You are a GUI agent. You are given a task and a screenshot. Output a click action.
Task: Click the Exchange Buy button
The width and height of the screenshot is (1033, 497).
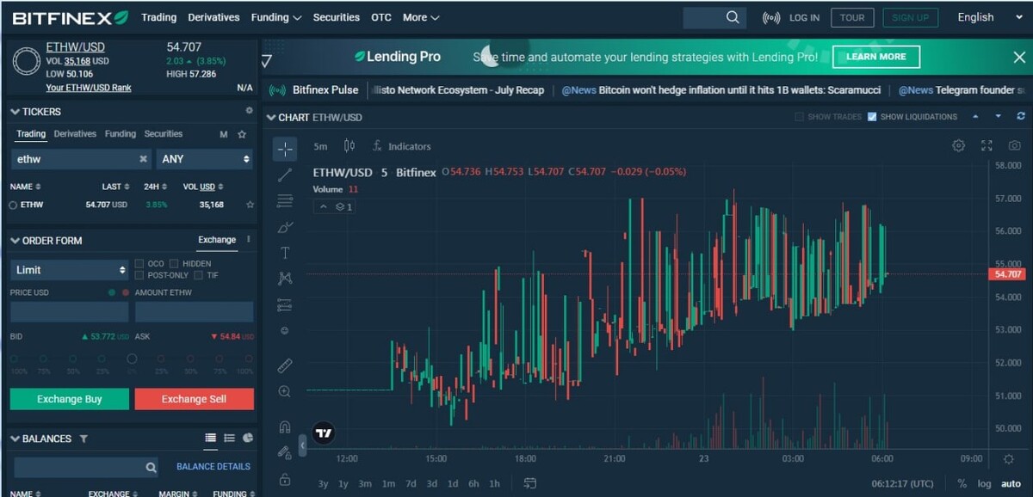click(69, 399)
